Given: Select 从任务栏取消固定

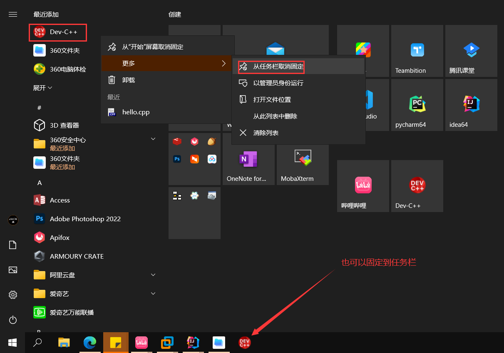Looking at the screenshot, I should click(298, 66).
